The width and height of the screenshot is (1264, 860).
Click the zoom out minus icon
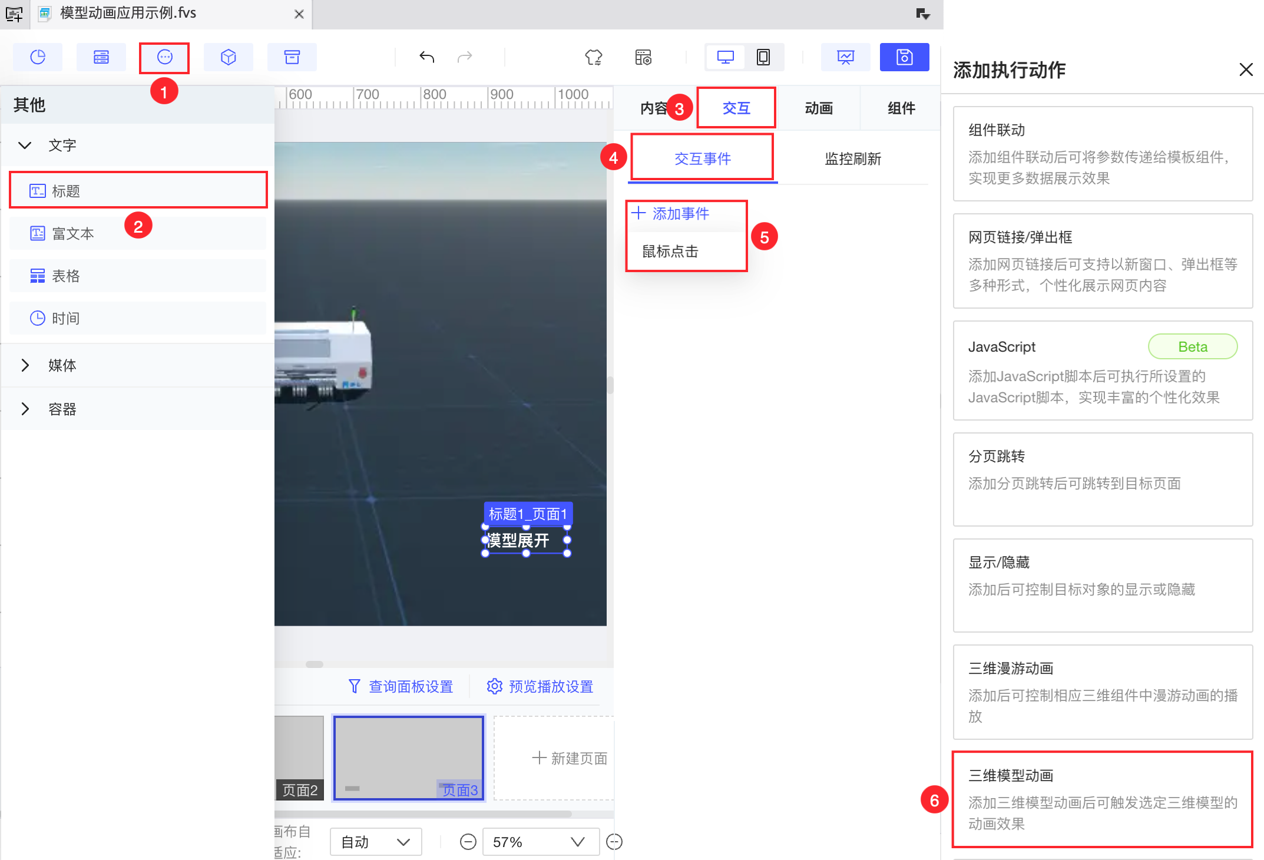468,842
